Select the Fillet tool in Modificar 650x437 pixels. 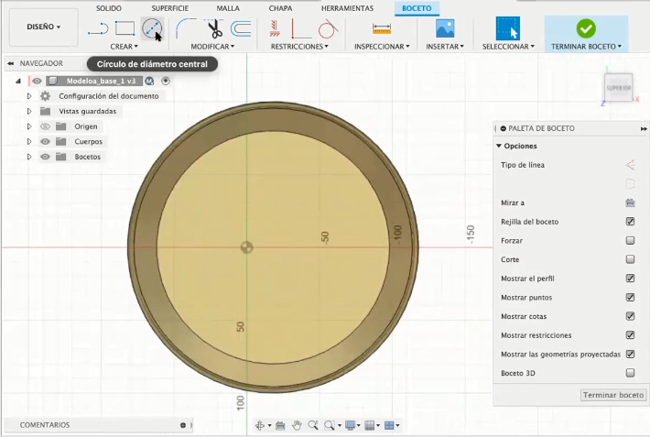point(185,28)
